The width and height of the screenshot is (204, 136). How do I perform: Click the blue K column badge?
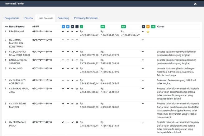pos(63,27)
